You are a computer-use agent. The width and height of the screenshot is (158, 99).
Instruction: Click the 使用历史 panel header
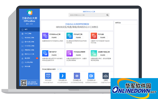point(118,23)
